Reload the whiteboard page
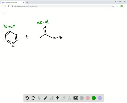The height and width of the screenshot is (103, 127). [x=9, y=6]
